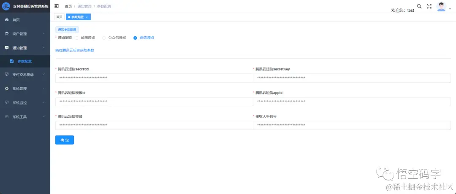The image size is (456, 194).
Task: Click the 通知渠道 field label
Action: pyautogui.click(x=65, y=38)
